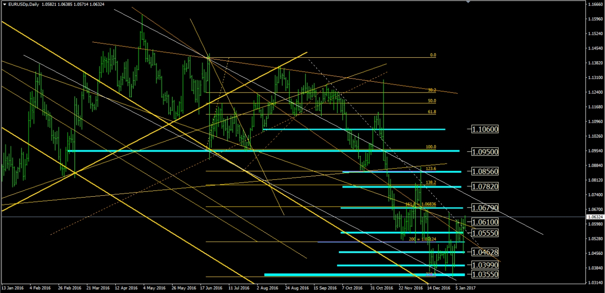Click the Fibonacci 200 = 1.05124 label

[422, 239]
